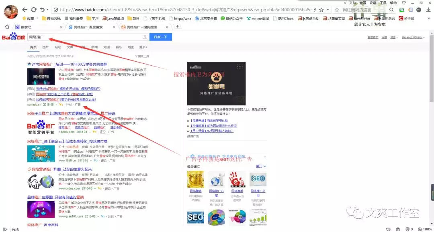Open the dropdown next to the undo arrow
434x232 pixels.
(47, 10)
